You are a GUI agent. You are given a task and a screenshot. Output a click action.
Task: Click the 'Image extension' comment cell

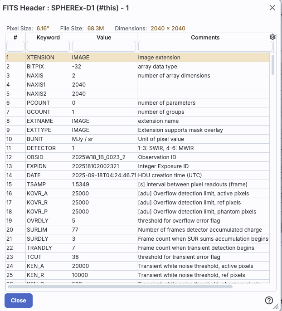click(x=203, y=58)
